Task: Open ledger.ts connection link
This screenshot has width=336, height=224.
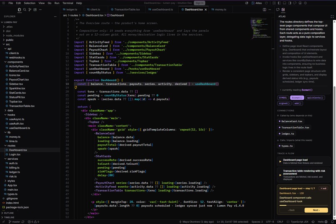Action: (x=286, y=134)
